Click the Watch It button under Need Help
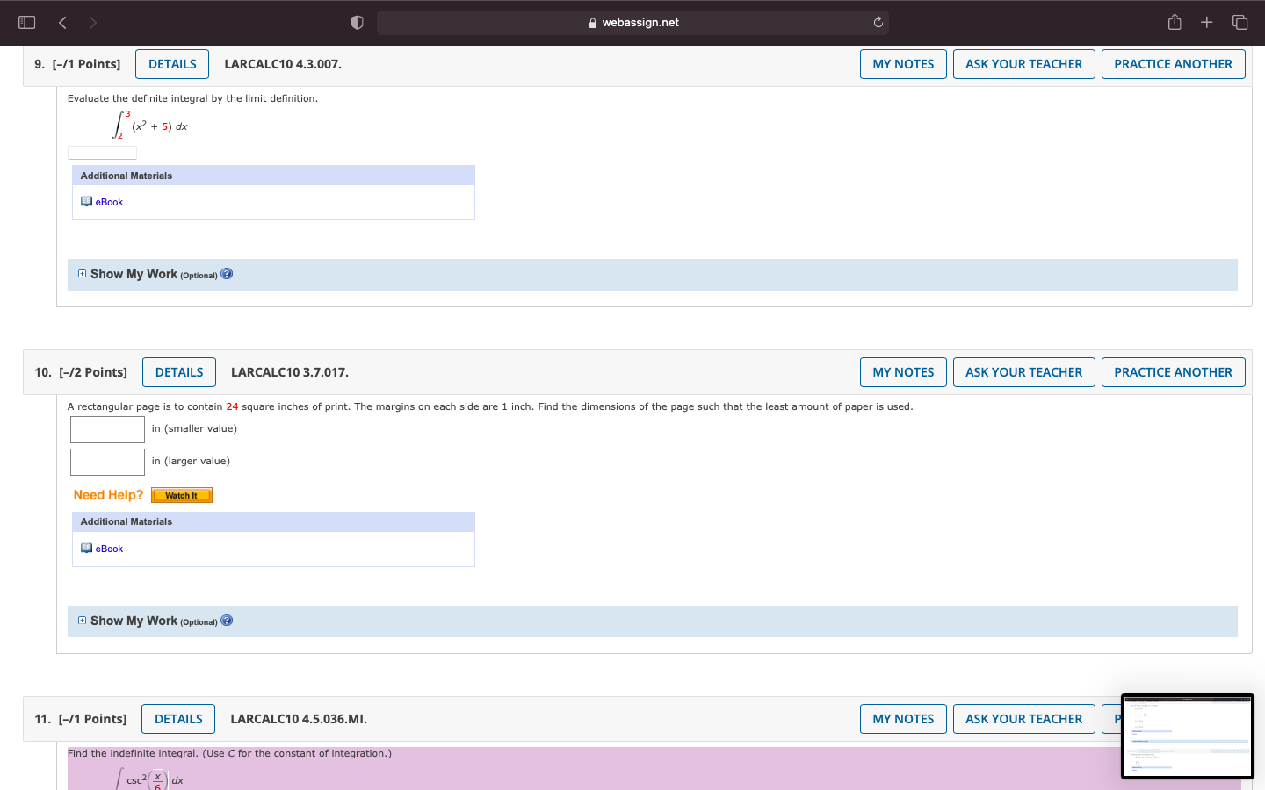 point(181,494)
